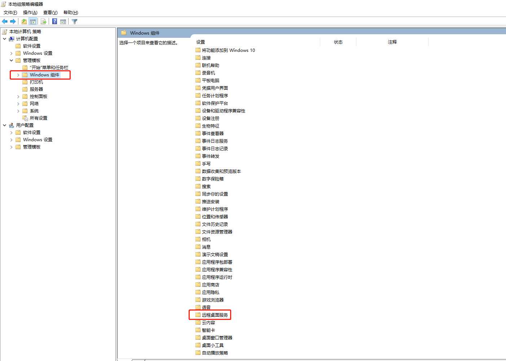Select the 游戏浏览器 folder row
The width and height of the screenshot is (506, 361).
coord(210,300)
